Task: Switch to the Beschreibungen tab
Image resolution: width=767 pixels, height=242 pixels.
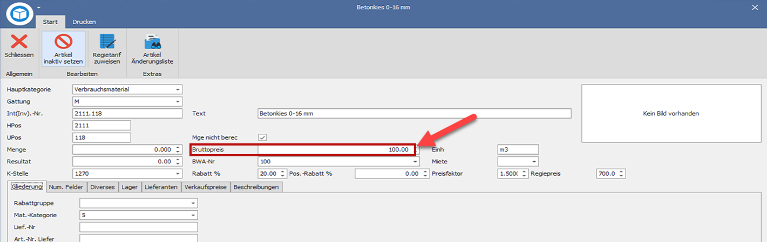Action: [x=256, y=187]
